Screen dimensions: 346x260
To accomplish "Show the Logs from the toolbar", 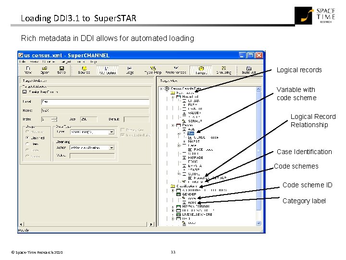I will click(x=130, y=70).
